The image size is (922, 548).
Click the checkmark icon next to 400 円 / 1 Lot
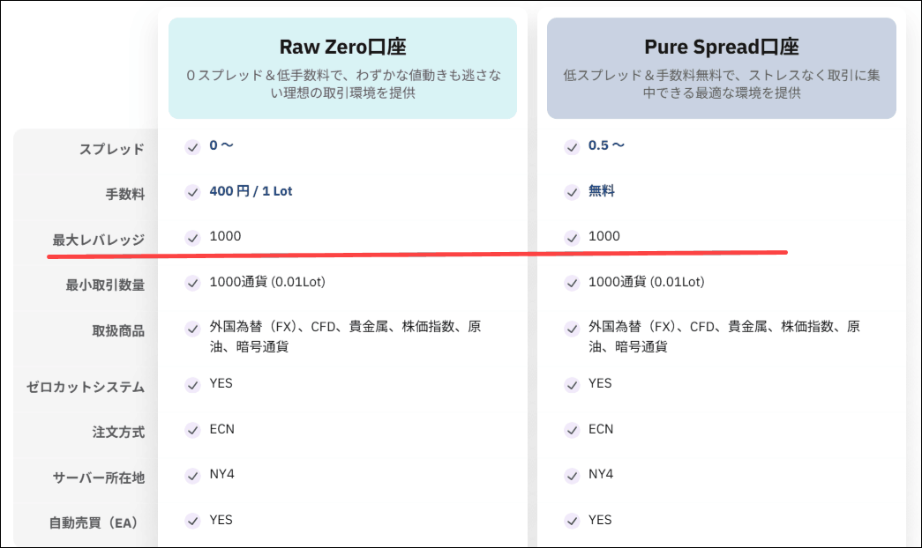(x=192, y=191)
